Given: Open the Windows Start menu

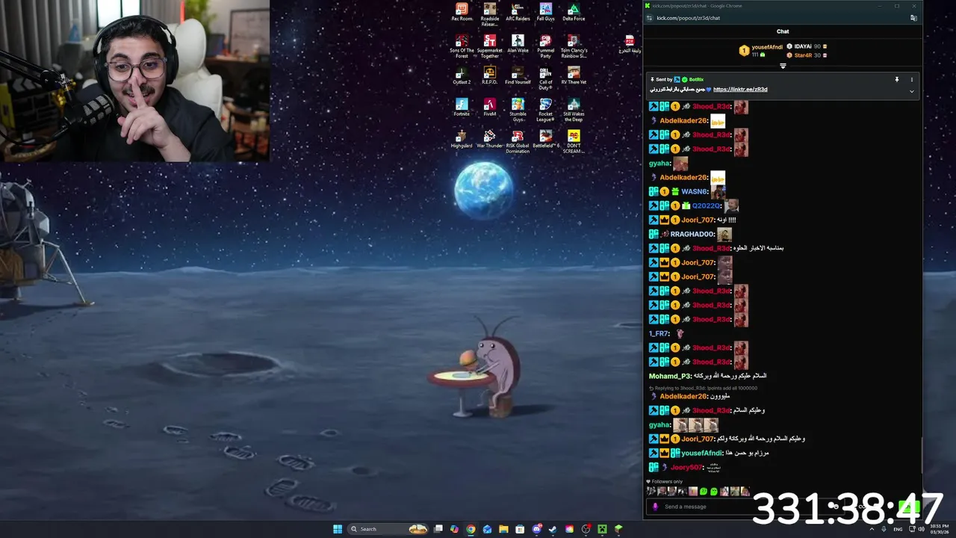Looking at the screenshot, I should pos(337,529).
